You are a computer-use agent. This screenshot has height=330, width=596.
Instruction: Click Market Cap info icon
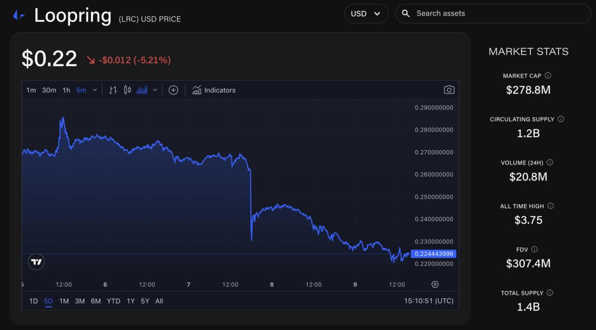[x=548, y=76]
